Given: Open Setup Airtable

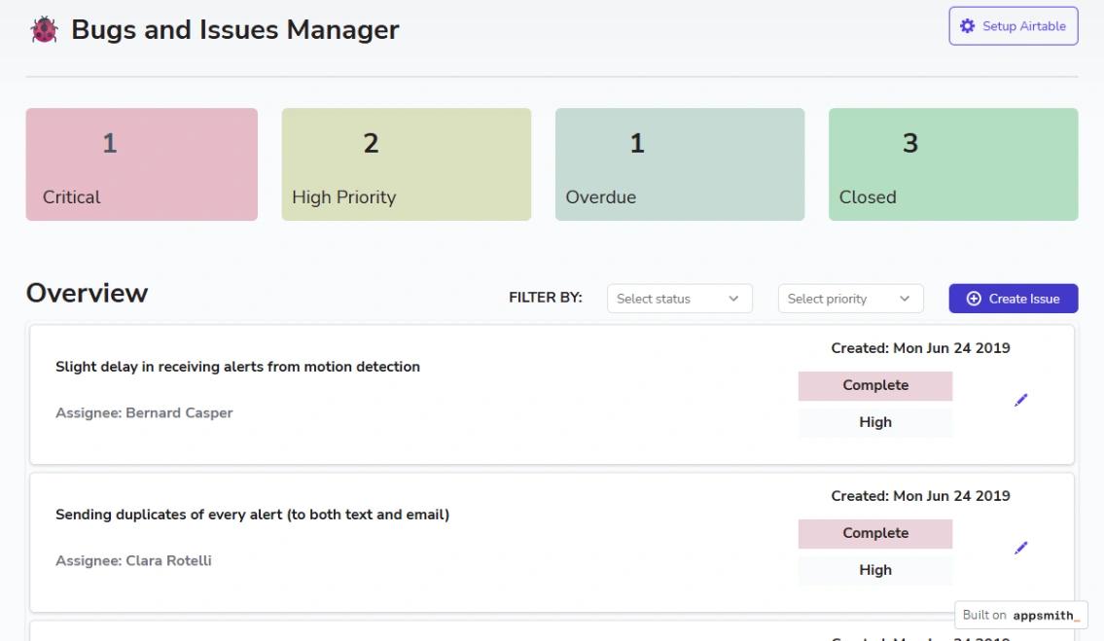Looking at the screenshot, I should point(1014,26).
